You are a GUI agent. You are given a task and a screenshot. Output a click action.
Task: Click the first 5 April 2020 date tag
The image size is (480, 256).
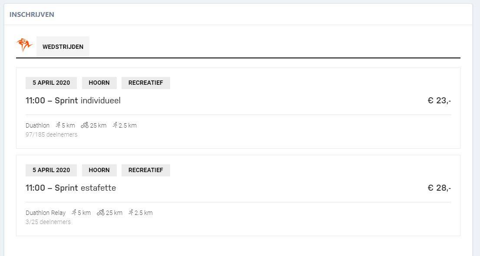pyautogui.click(x=51, y=83)
